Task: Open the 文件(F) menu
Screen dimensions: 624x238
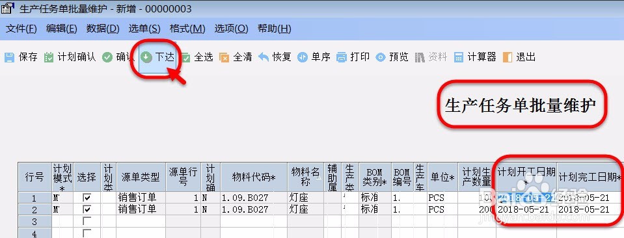Action: (21, 29)
